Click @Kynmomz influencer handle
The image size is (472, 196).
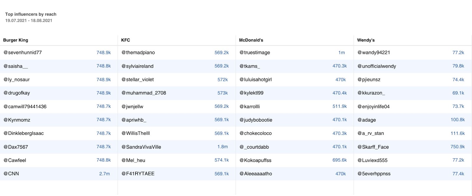tap(17, 120)
